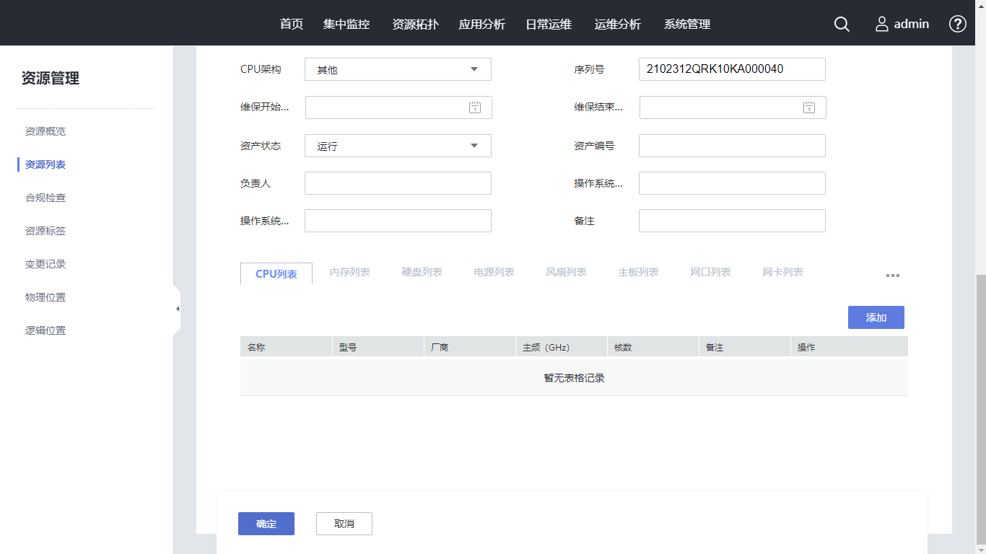Click the search magnifier icon

click(x=842, y=24)
